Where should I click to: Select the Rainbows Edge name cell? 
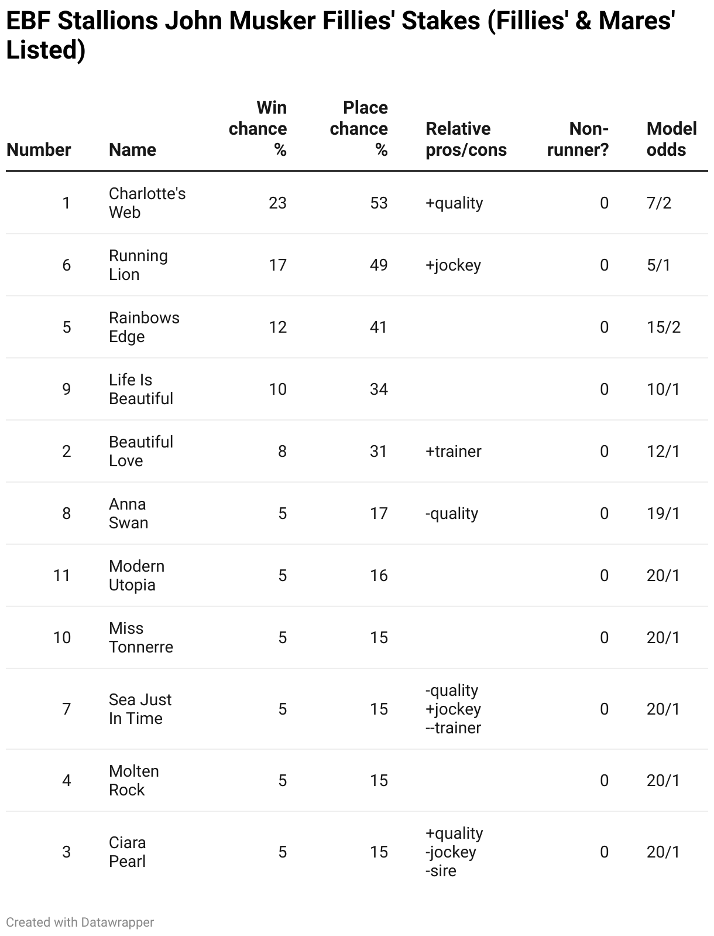pyautogui.click(x=145, y=327)
